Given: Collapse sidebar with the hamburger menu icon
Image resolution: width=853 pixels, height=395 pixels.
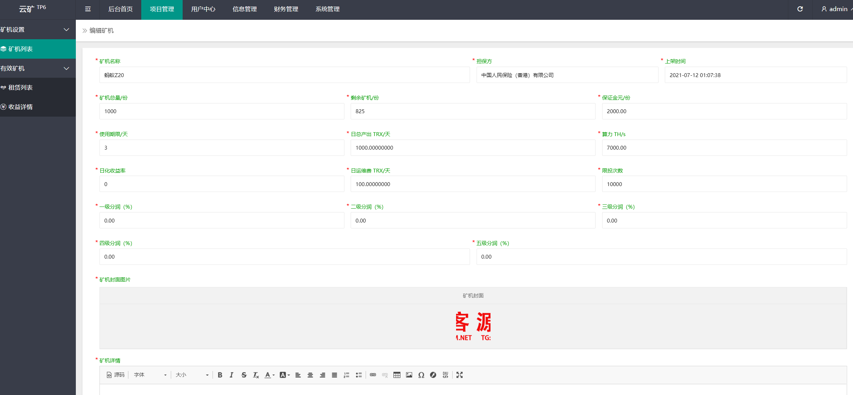Looking at the screenshot, I should point(88,9).
